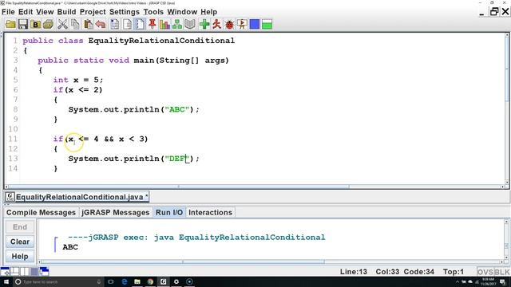Click the green-white rectangle toolbar icon

tap(267, 25)
